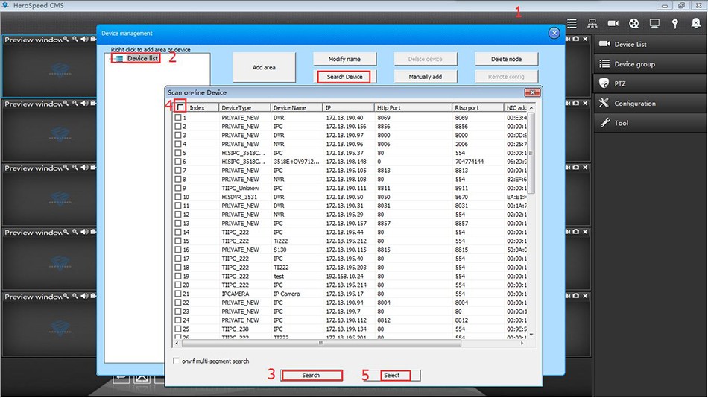Click the horizontal scrollbar of device table
708x398 pixels.
click(321, 344)
